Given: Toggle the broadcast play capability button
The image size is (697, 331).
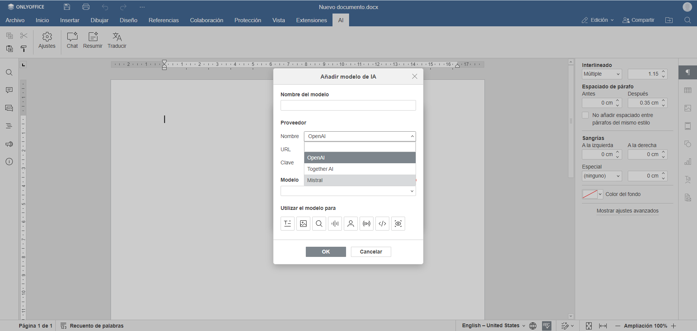Looking at the screenshot, I should 366,223.
